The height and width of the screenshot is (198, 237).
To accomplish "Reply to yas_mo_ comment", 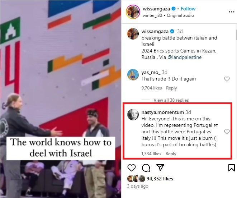I will click(171, 88).
